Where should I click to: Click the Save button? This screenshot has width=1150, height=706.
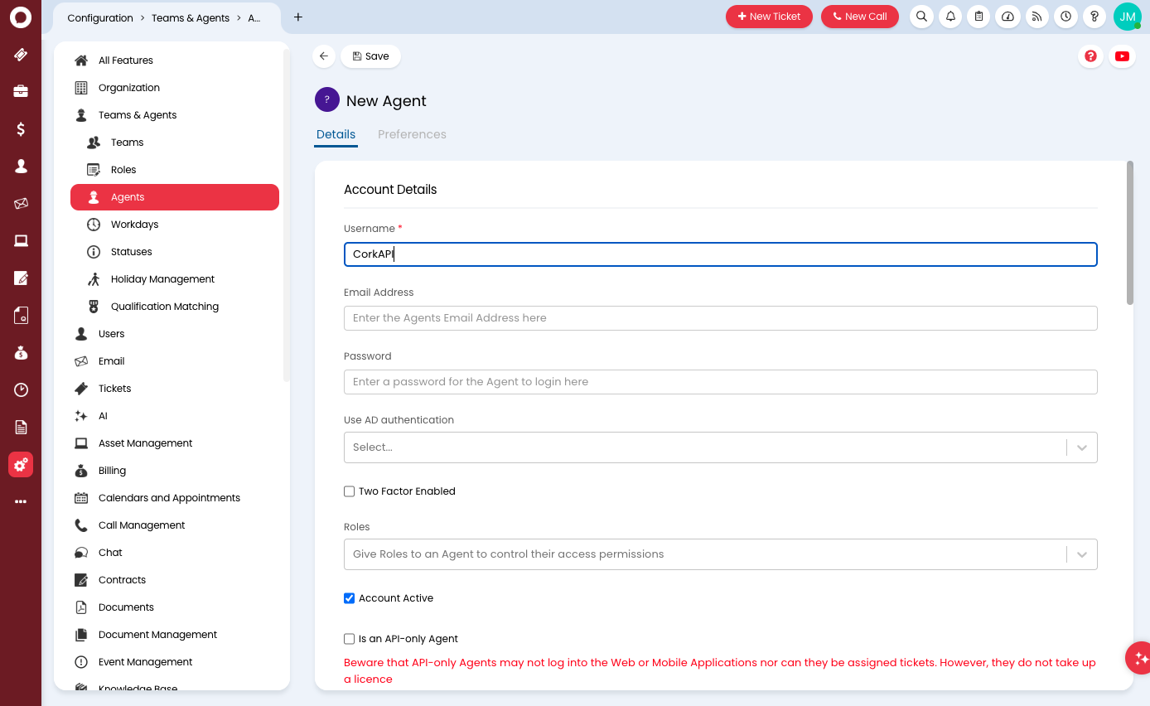(370, 56)
